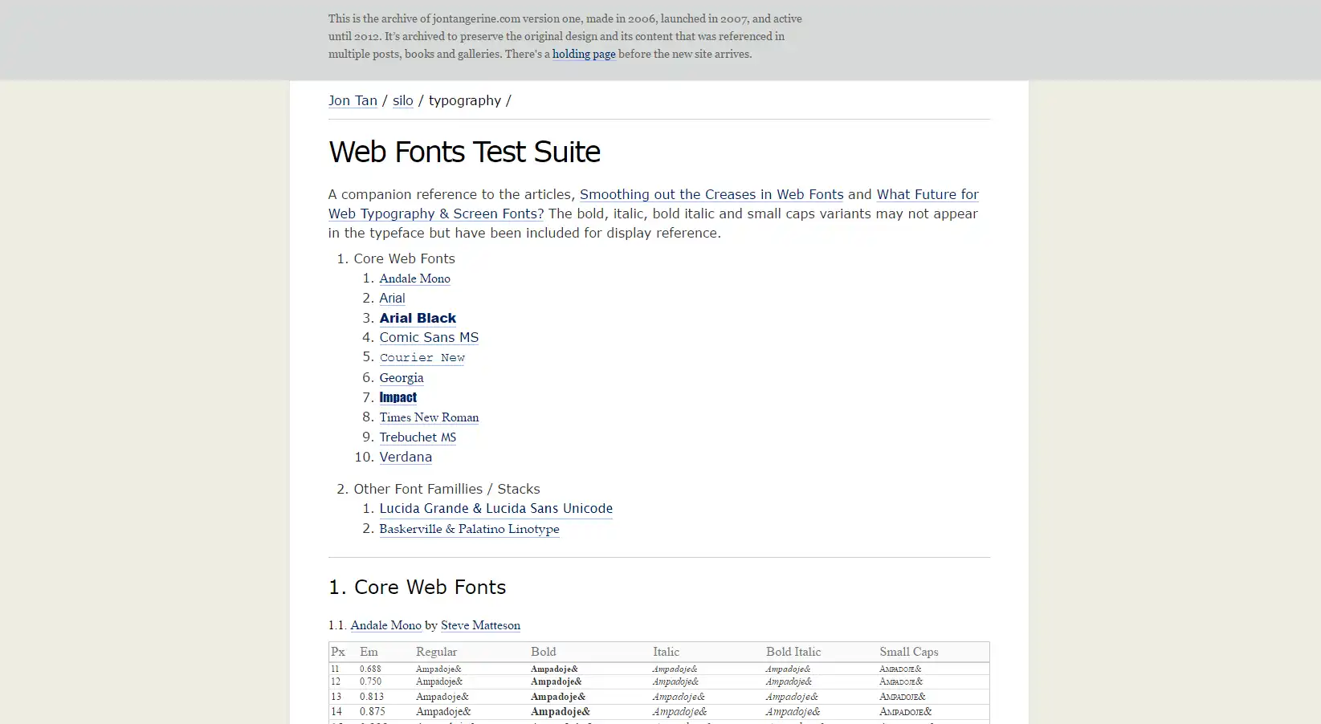Click the Small Caps column header

[908, 652]
